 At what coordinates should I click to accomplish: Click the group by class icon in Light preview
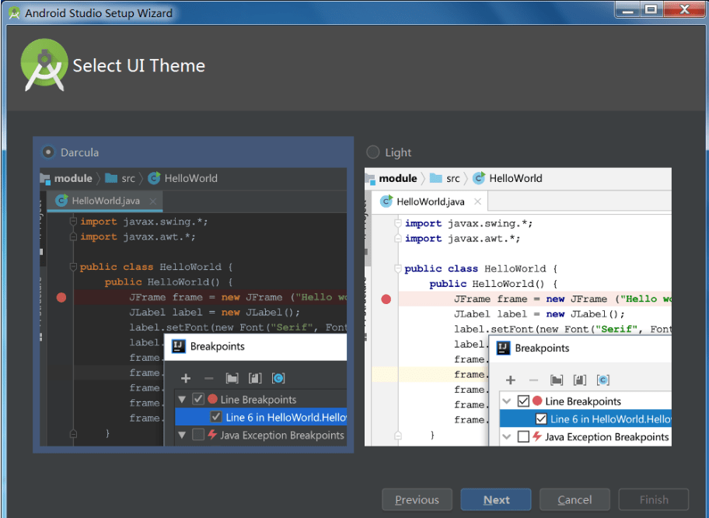(602, 380)
